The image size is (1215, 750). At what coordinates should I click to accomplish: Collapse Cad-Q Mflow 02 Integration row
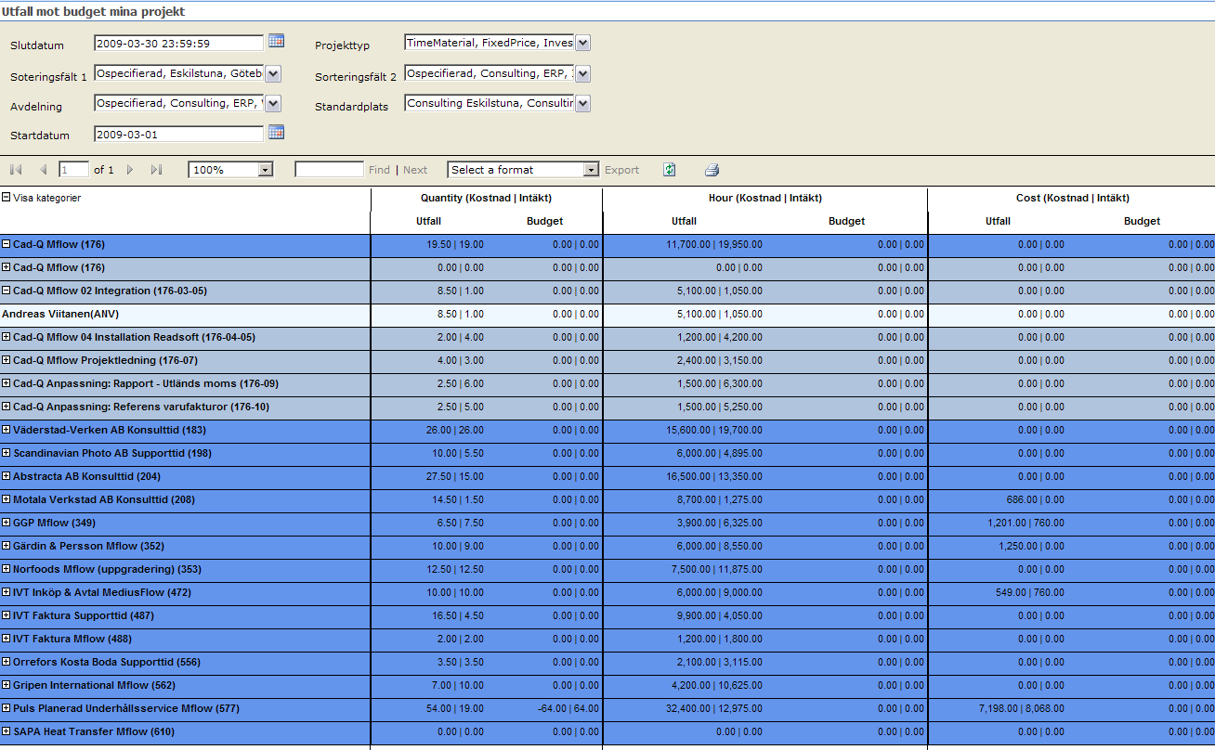6,291
